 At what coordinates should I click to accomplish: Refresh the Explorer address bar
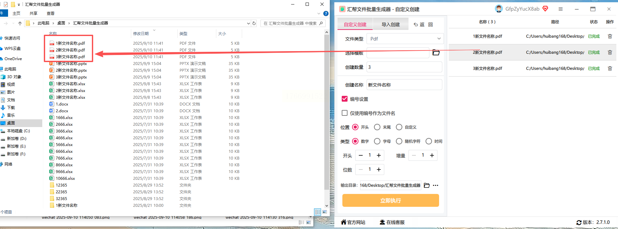pos(254,23)
